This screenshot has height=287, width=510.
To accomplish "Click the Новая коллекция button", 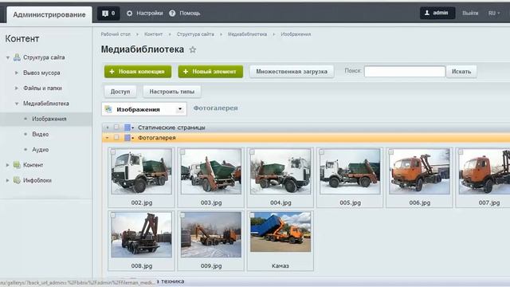I will (x=138, y=72).
